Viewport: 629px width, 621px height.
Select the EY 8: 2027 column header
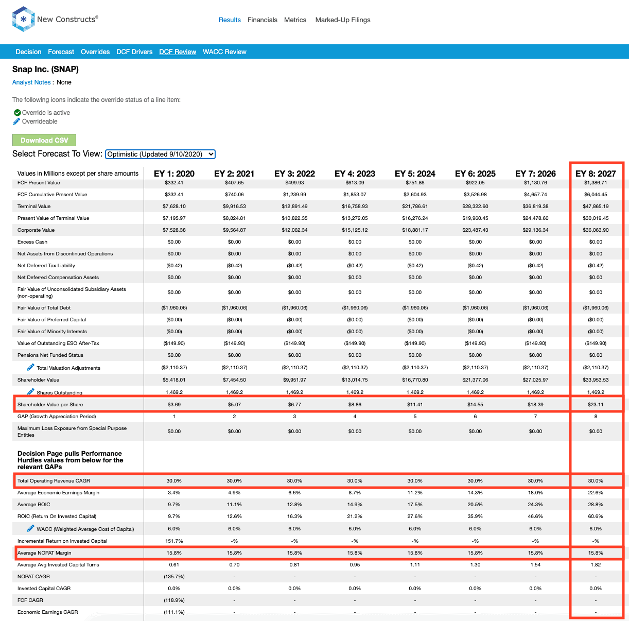[x=596, y=174]
